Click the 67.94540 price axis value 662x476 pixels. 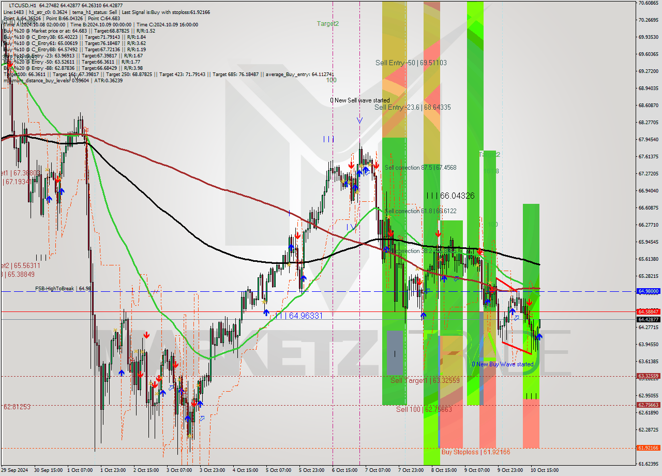point(649,140)
